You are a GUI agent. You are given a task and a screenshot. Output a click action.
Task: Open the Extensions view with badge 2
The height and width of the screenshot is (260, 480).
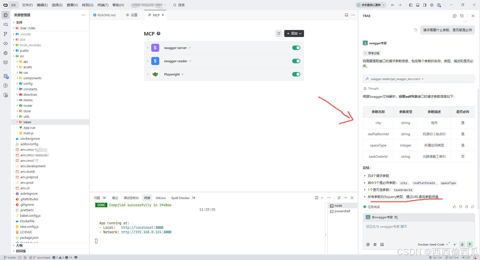(x=5, y=76)
